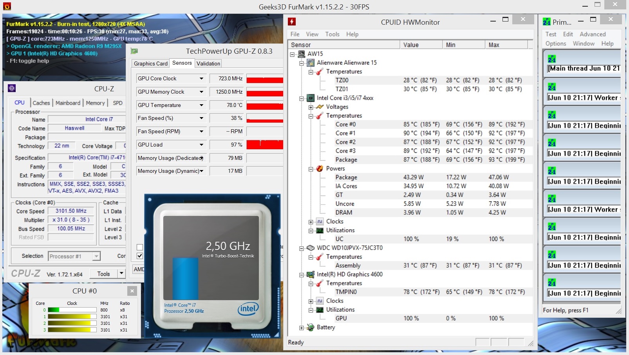This screenshot has height=355, width=629.
Task: Open the GPU Memory Clock sensor dropdown
Action: pyautogui.click(x=201, y=92)
